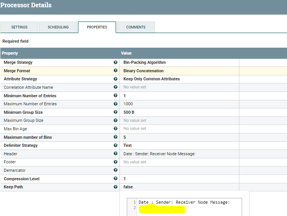Click help icon for Correlation Attribute Name
Viewport: 287px width, 216px height.
115,87
